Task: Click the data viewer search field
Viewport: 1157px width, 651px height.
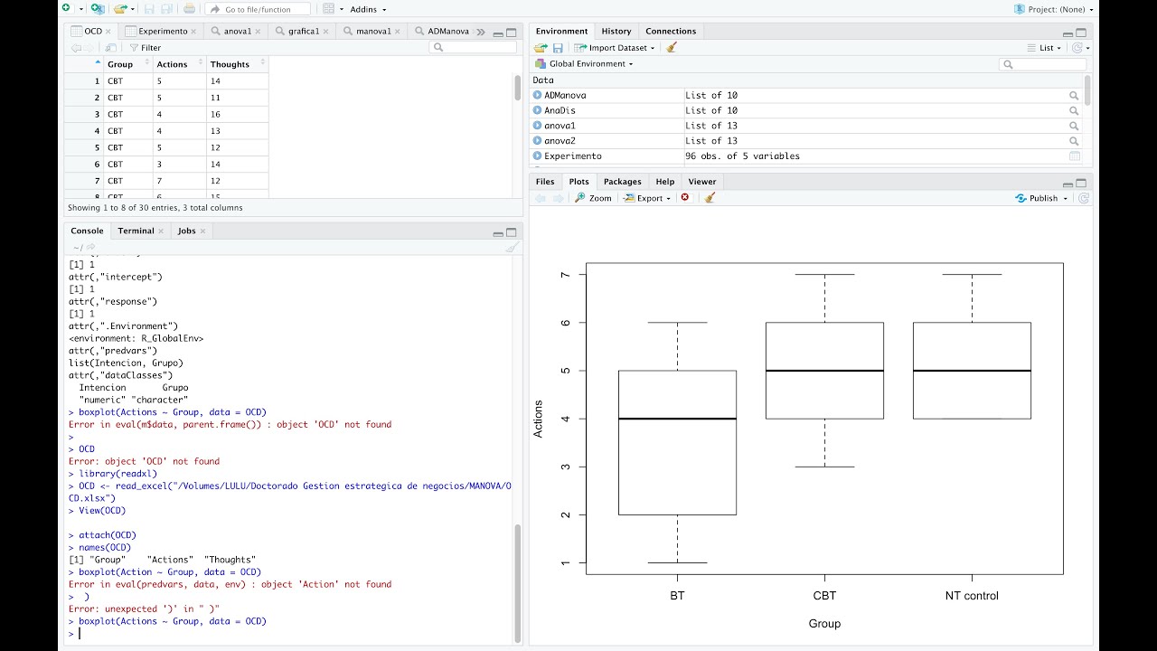Action: coord(474,47)
